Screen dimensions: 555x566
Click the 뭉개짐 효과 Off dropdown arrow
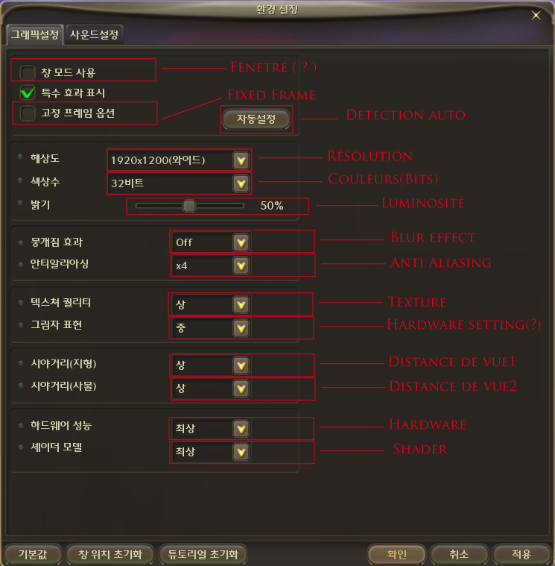[241, 242]
